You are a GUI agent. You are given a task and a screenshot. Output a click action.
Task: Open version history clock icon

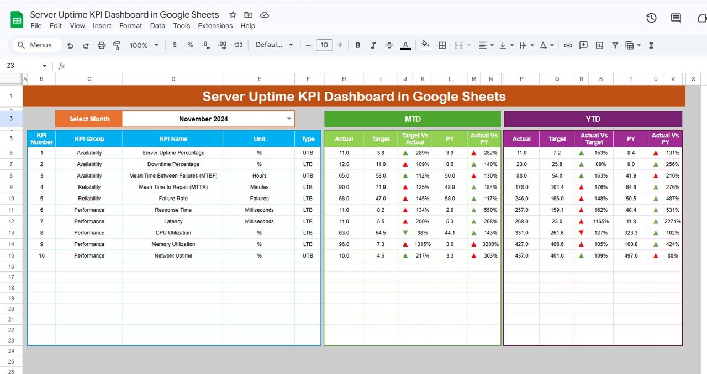point(651,18)
